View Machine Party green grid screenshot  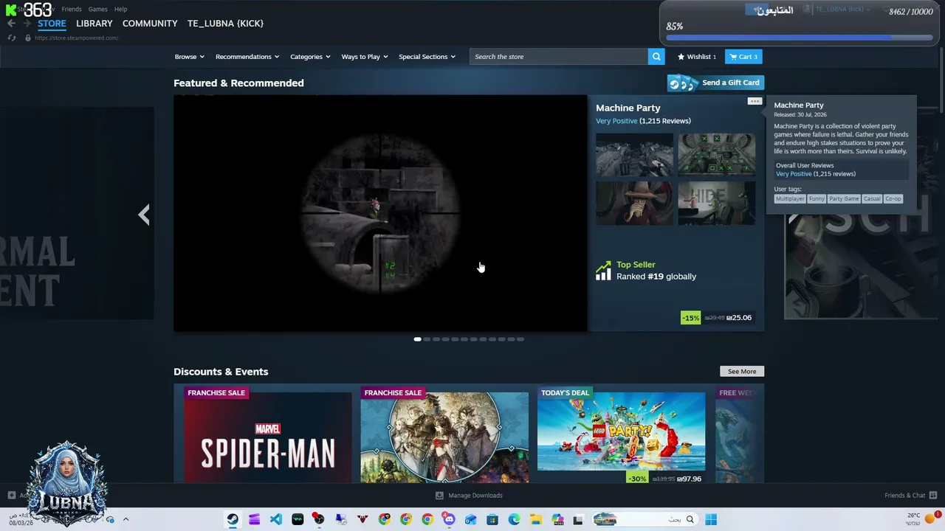tap(716, 155)
